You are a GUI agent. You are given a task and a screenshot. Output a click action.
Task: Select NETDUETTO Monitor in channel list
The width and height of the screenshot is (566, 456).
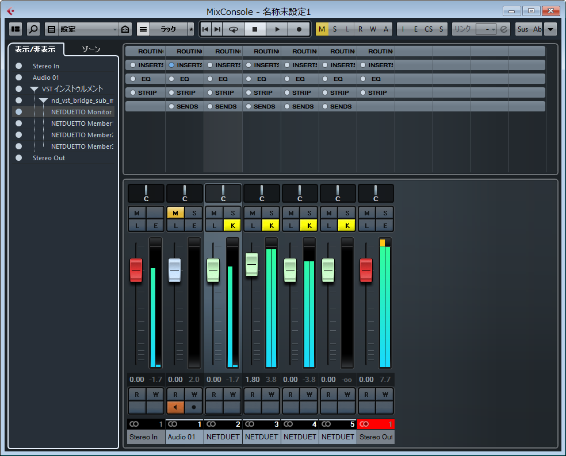coord(81,112)
